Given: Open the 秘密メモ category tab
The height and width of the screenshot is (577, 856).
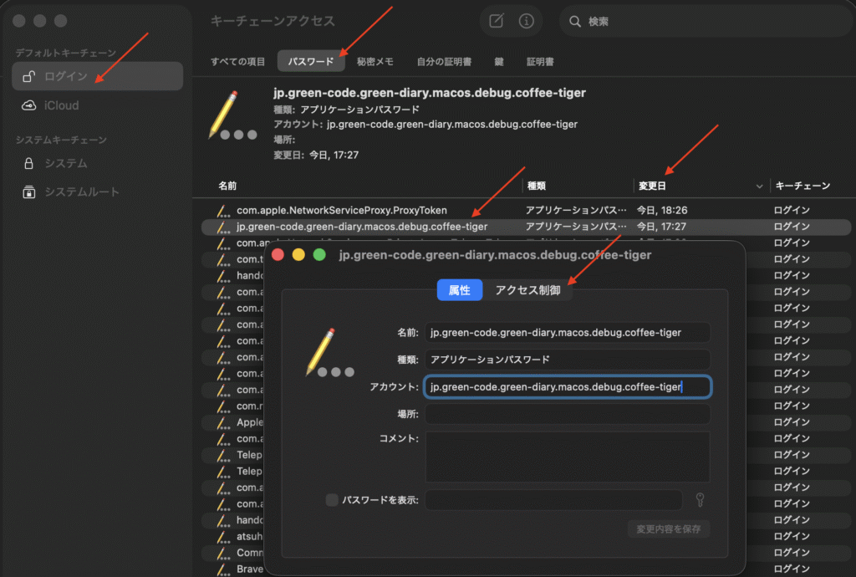Looking at the screenshot, I should click(x=374, y=62).
